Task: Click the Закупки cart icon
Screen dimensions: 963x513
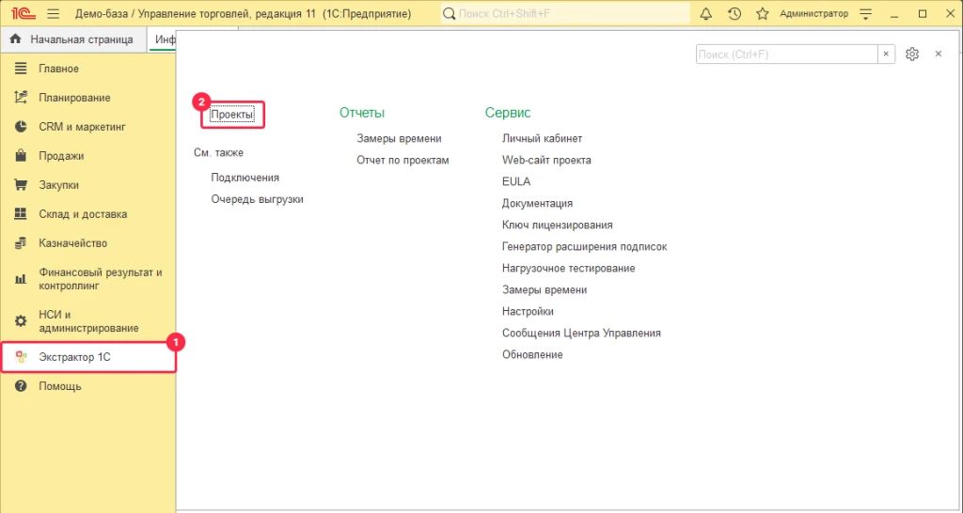Action: point(21,185)
